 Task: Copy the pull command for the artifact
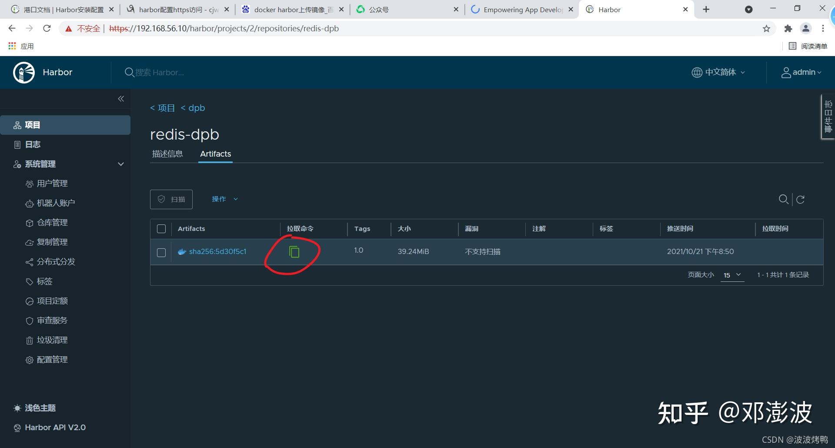pyautogui.click(x=294, y=251)
